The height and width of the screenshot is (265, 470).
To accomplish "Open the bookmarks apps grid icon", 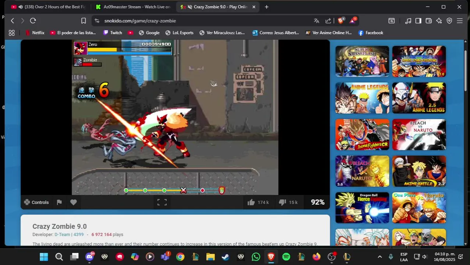I will (x=12, y=33).
